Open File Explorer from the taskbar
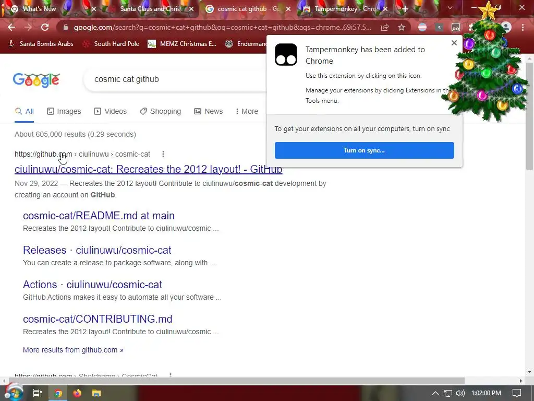 tap(96, 393)
